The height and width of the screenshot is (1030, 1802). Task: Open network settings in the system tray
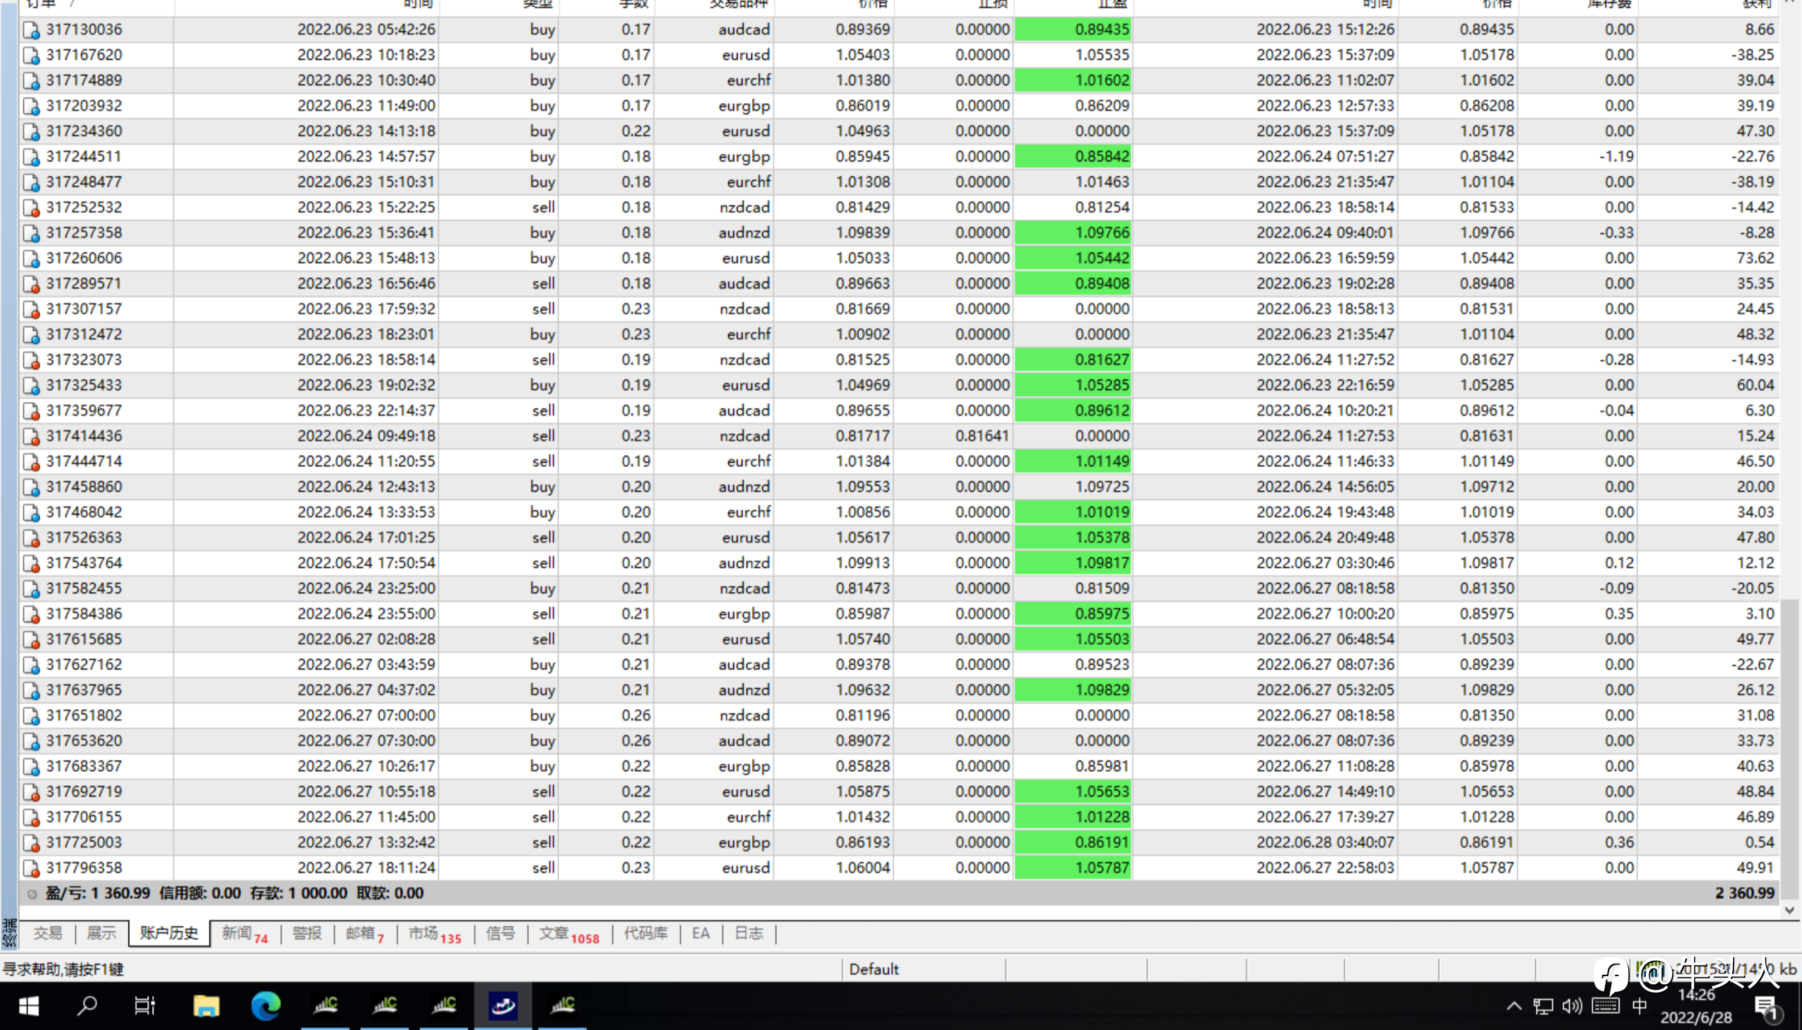click(x=1543, y=1006)
